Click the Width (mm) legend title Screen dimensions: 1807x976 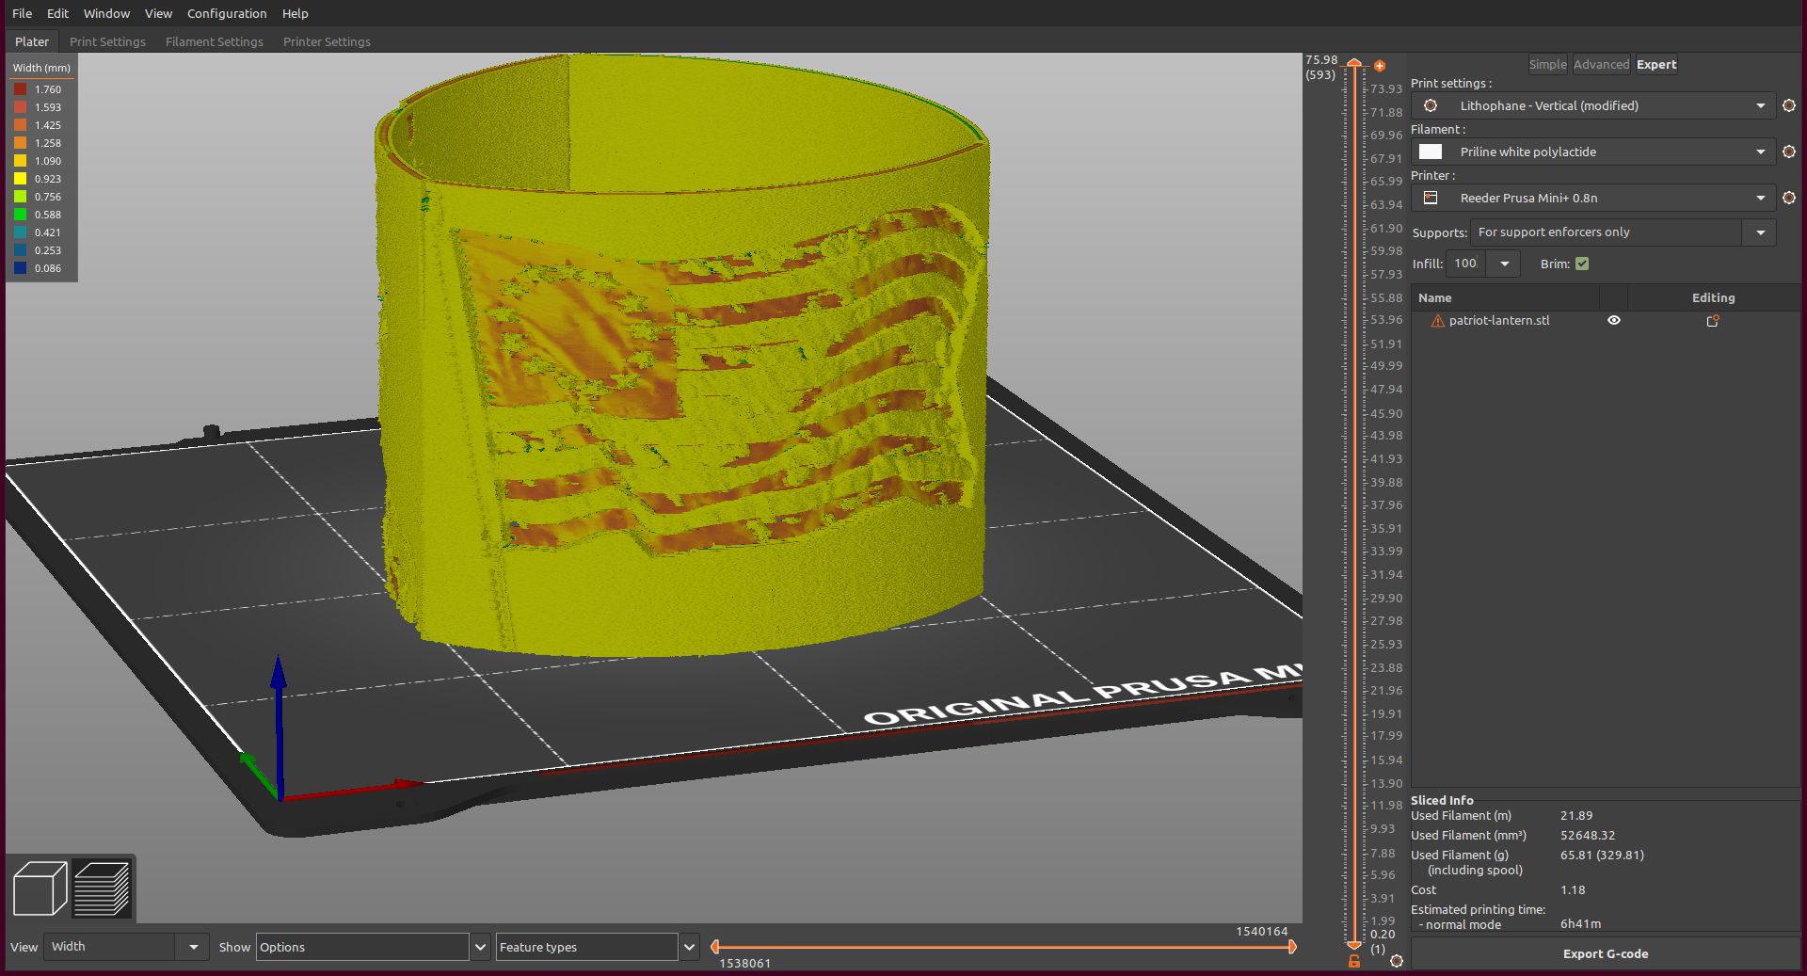[x=41, y=68]
